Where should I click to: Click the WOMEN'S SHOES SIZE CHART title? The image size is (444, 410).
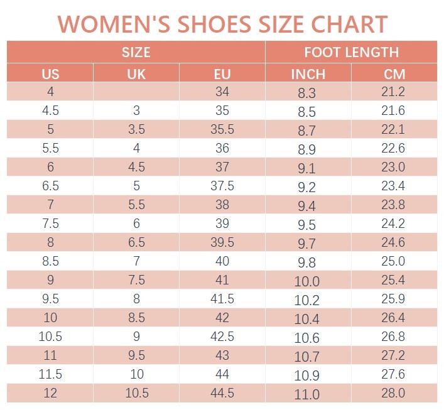click(222, 23)
